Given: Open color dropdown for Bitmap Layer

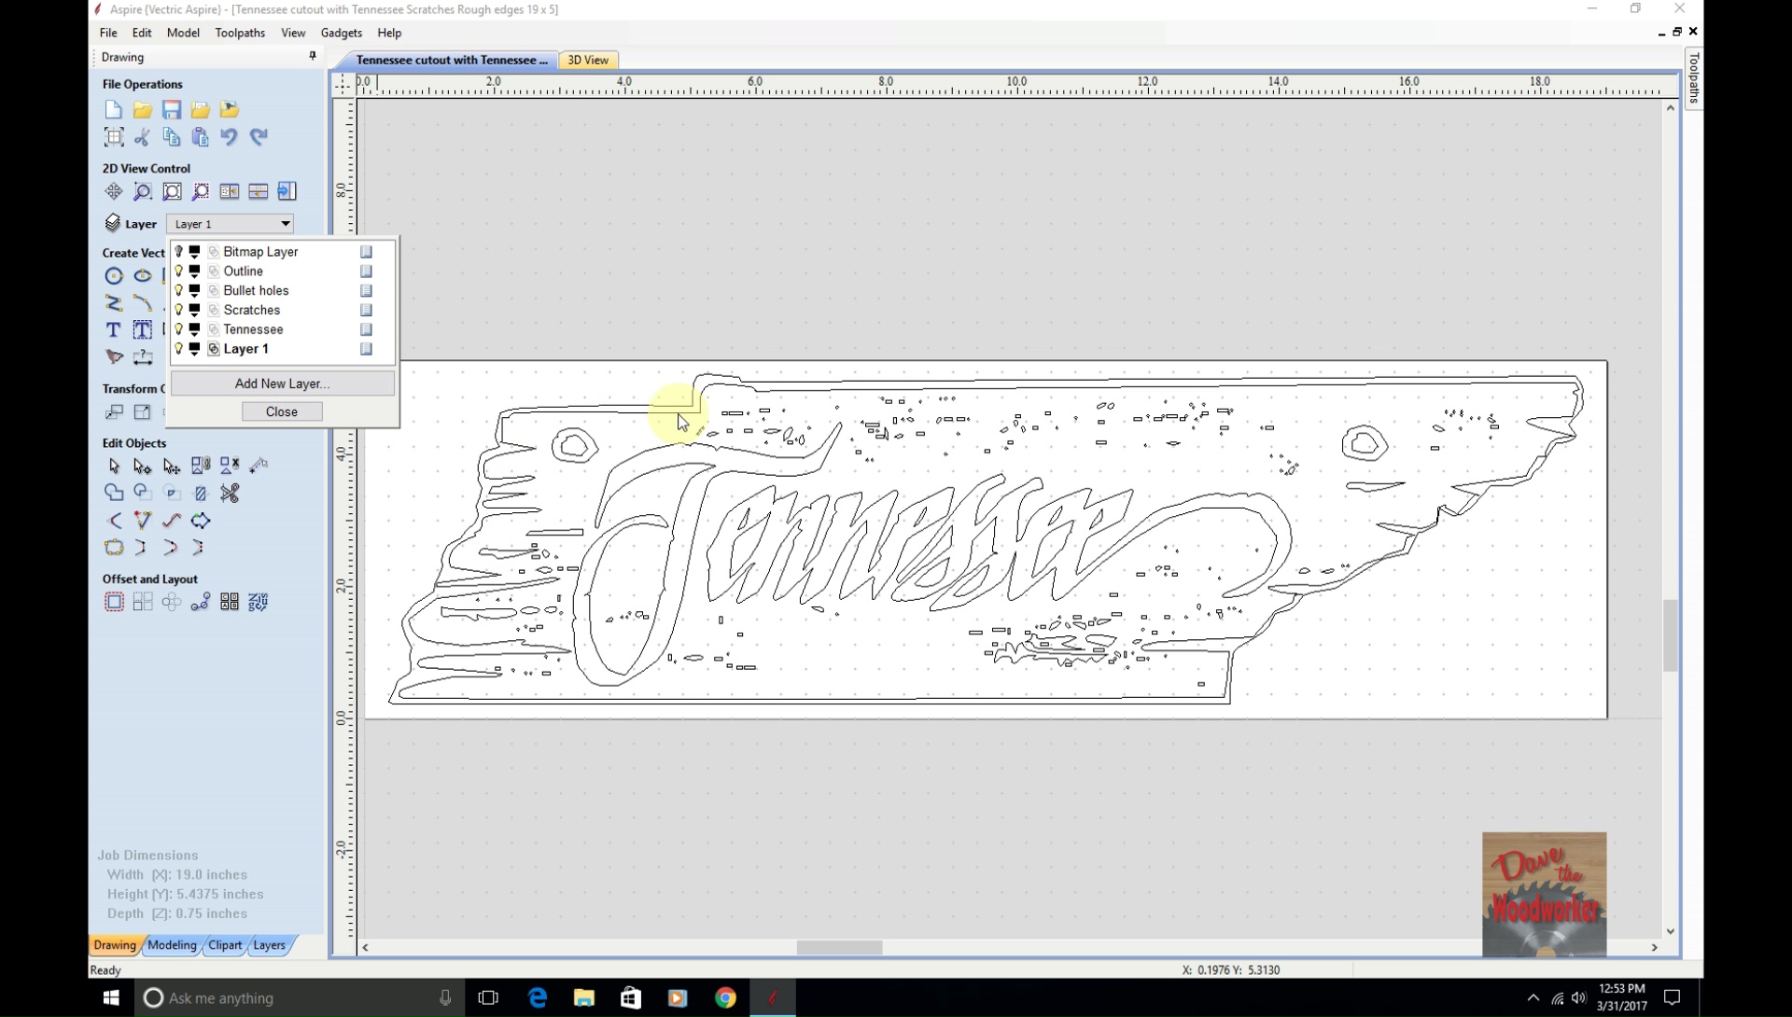Looking at the screenshot, I should [x=195, y=252].
